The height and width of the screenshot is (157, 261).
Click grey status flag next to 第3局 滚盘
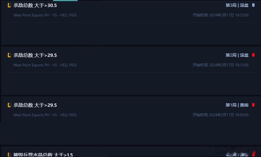[x=253, y=5]
